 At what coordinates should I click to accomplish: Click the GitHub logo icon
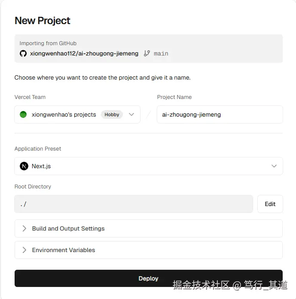coord(23,53)
